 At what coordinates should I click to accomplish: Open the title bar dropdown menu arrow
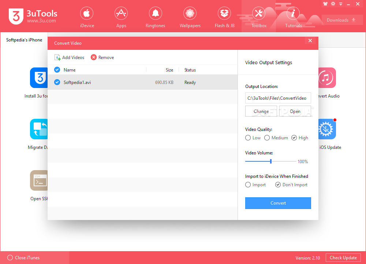click(x=340, y=4)
